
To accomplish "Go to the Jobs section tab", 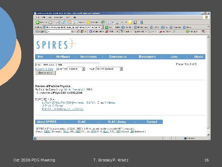I will 174,57.
